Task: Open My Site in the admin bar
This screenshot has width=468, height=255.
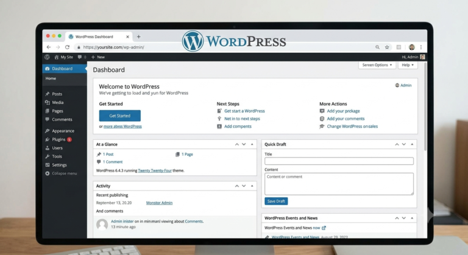Action: 63,57
